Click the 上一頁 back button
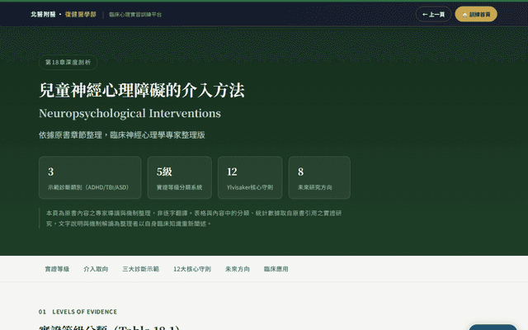 [433, 14]
